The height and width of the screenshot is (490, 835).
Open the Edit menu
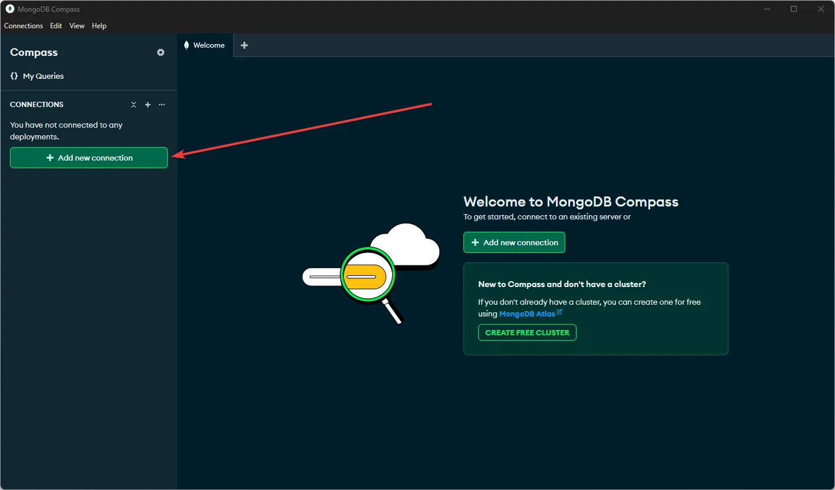coord(56,26)
